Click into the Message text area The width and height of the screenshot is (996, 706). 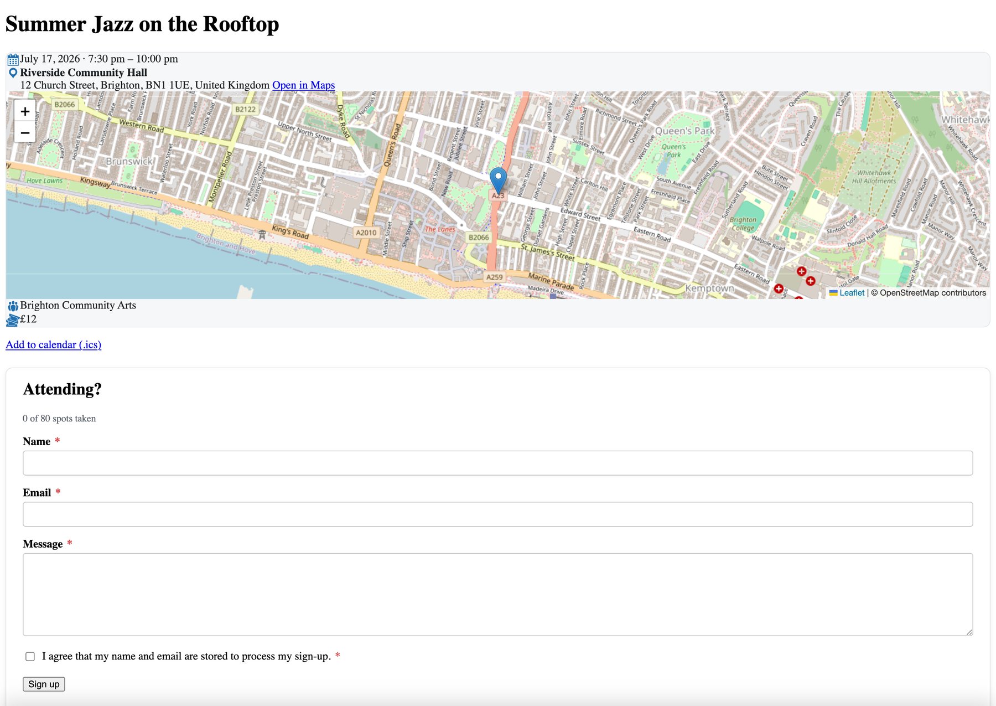point(498,595)
